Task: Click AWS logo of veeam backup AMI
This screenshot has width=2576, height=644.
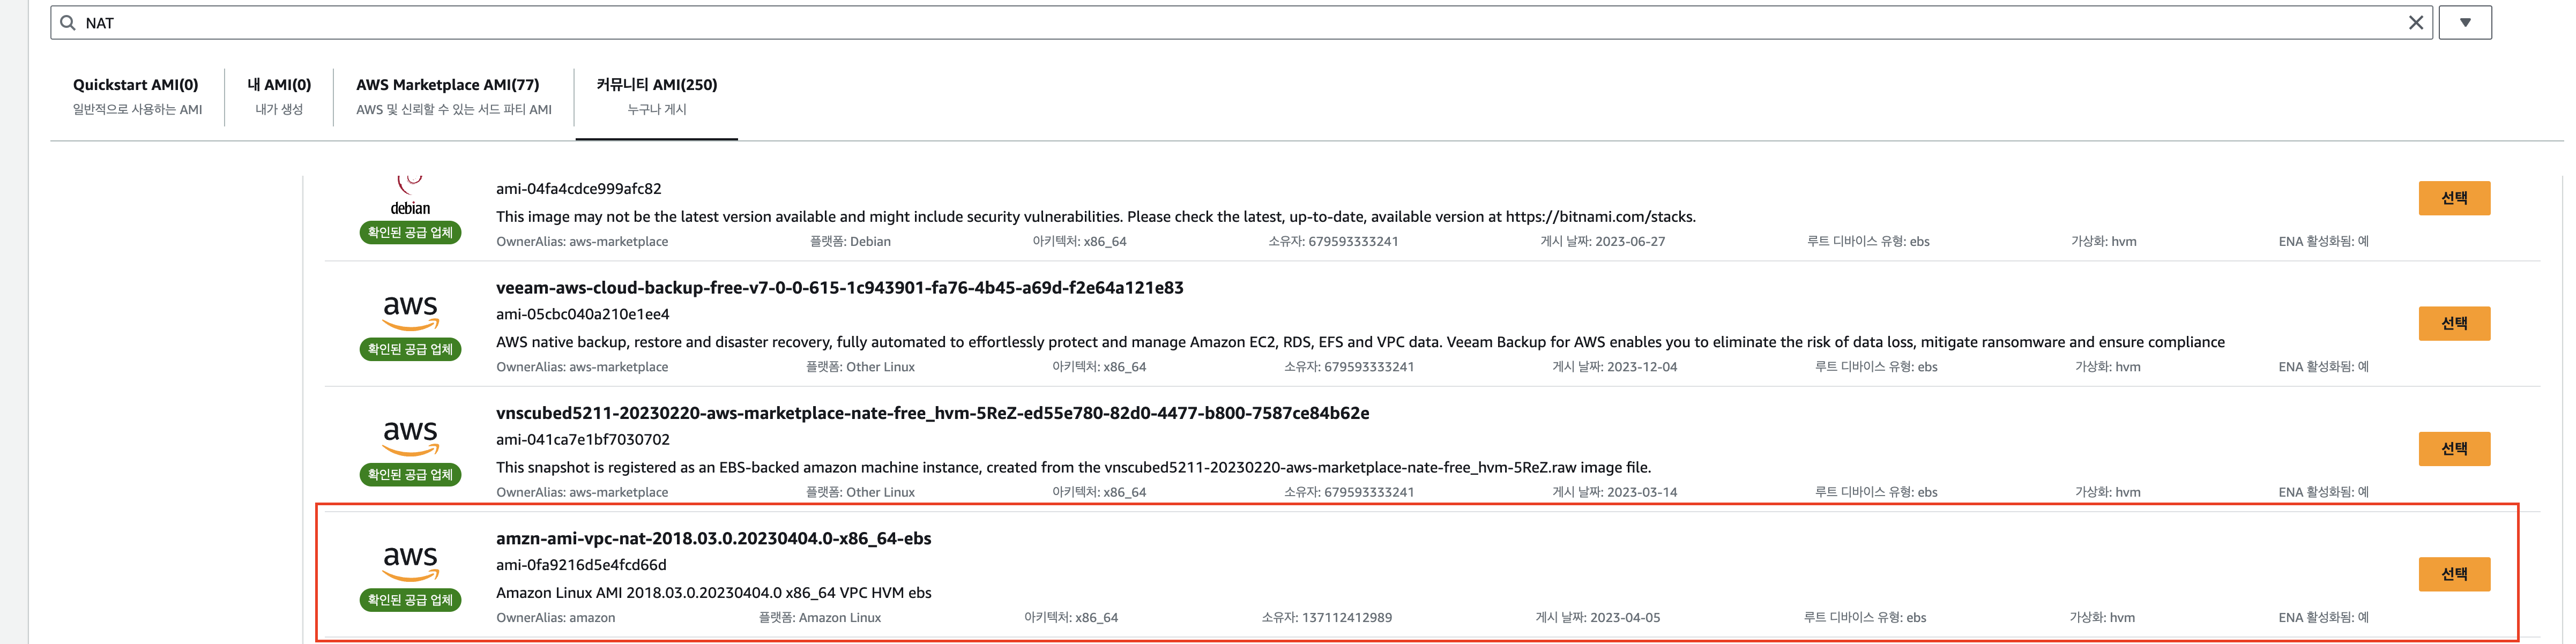Action: coord(410,311)
